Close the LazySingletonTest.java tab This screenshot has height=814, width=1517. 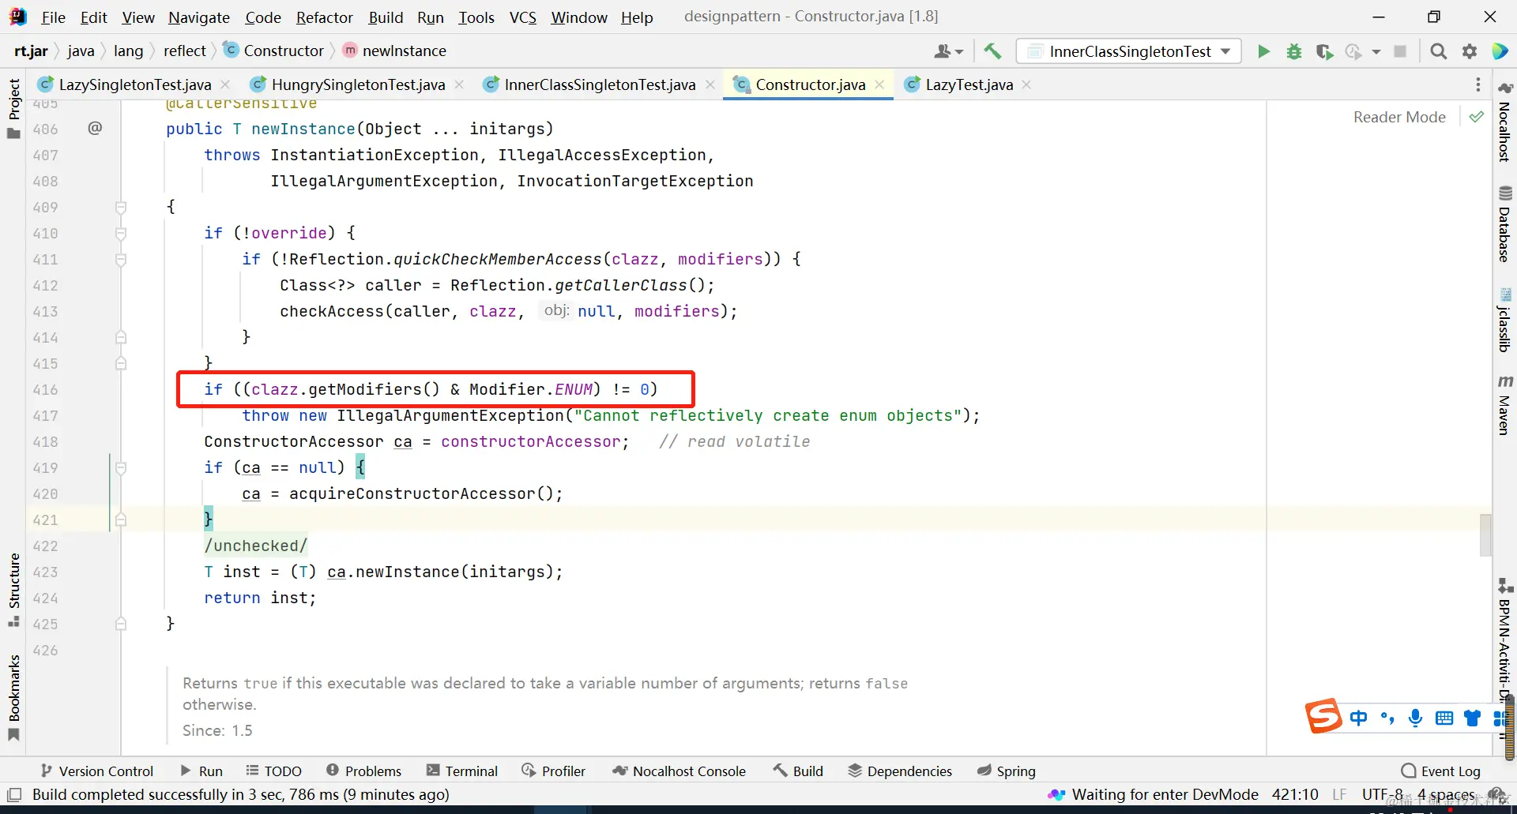(x=225, y=84)
